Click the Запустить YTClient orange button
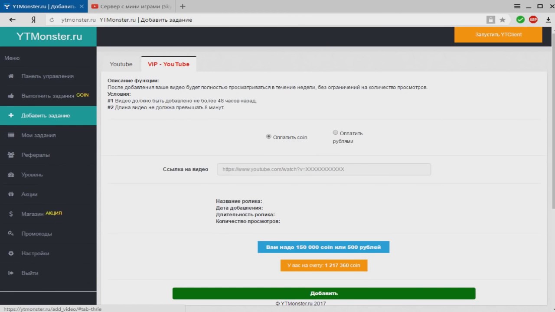Viewport: 555px width, 312px height. [x=498, y=35]
